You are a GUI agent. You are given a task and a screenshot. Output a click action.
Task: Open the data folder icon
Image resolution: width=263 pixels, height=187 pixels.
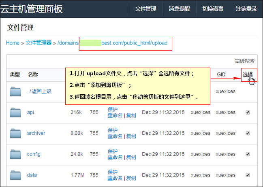[x=15, y=175]
